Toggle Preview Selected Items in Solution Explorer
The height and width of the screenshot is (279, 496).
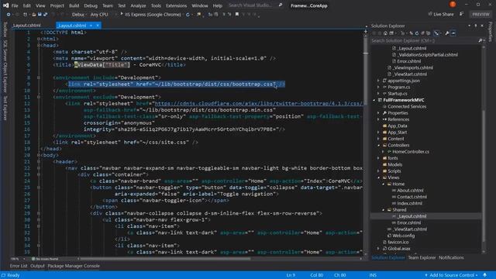[x=453, y=33]
